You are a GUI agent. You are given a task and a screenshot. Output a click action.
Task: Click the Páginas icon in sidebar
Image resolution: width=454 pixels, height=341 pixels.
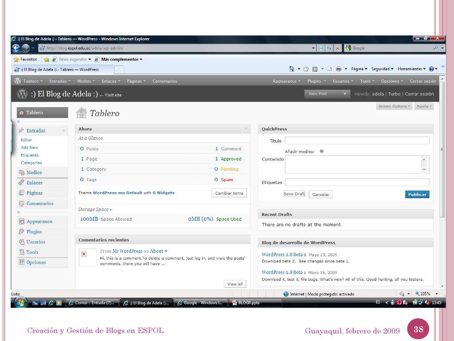(x=21, y=193)
